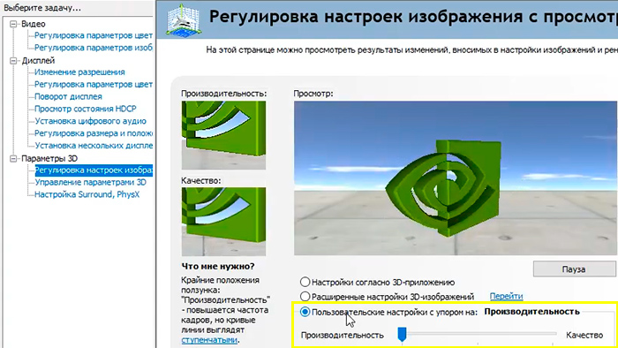Click the Пауза button
618x348 pixels.
pyautogui.click(x=574, y=269)
